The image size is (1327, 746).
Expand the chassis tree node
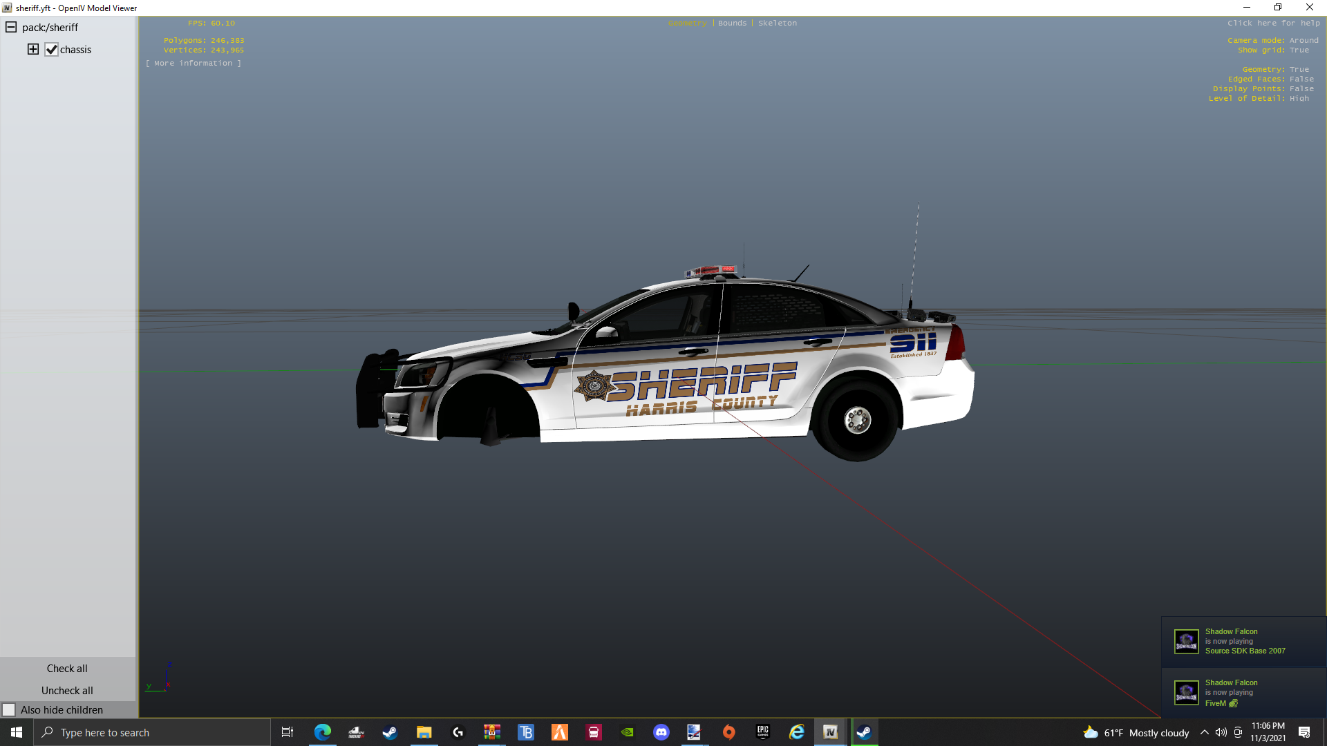click(33, 49)
